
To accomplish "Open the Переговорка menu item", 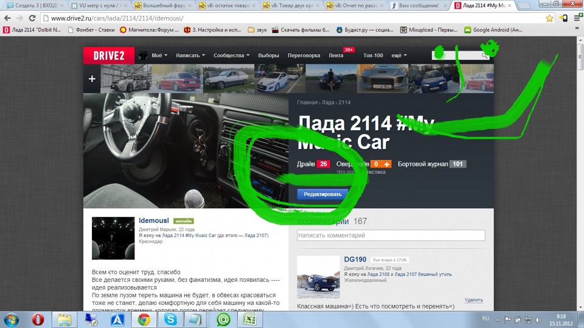I will click(x=304, y=55).
